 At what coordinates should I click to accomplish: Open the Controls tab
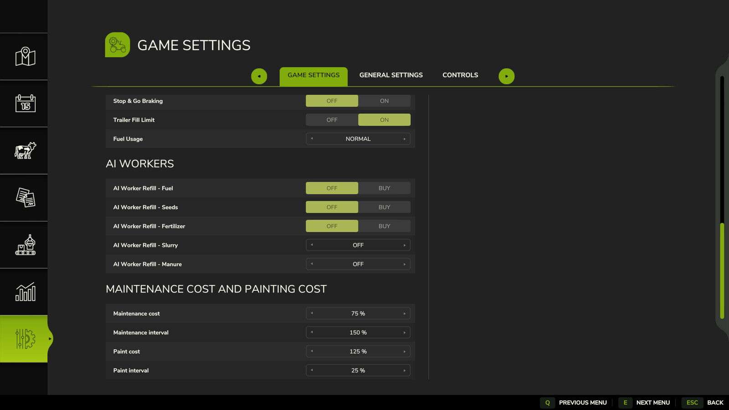coord(460,75)
